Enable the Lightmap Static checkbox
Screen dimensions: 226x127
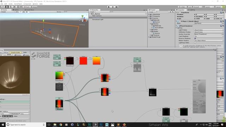tap(195, 43)
